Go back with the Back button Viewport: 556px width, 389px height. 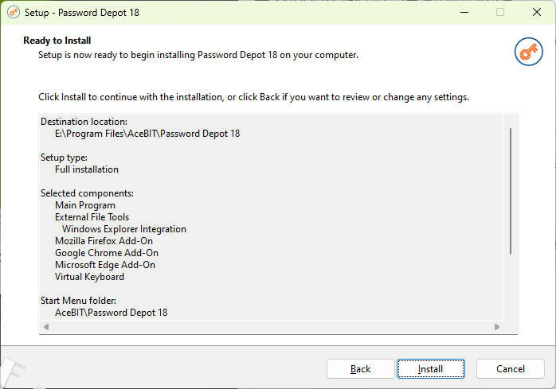(x=360, y=369)
